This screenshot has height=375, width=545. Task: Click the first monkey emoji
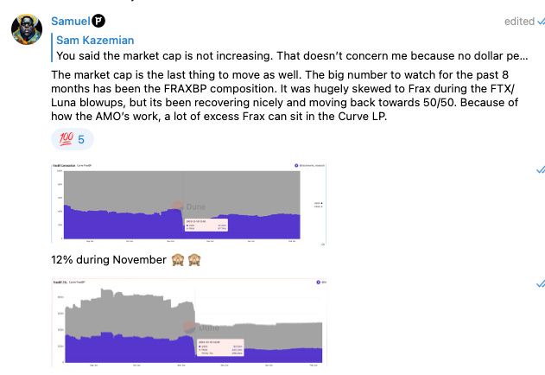(x=178, y=259)
